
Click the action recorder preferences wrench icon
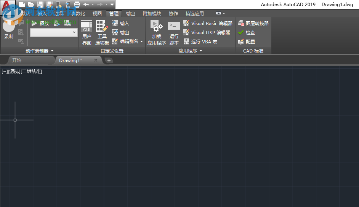(x=57, y=23)
